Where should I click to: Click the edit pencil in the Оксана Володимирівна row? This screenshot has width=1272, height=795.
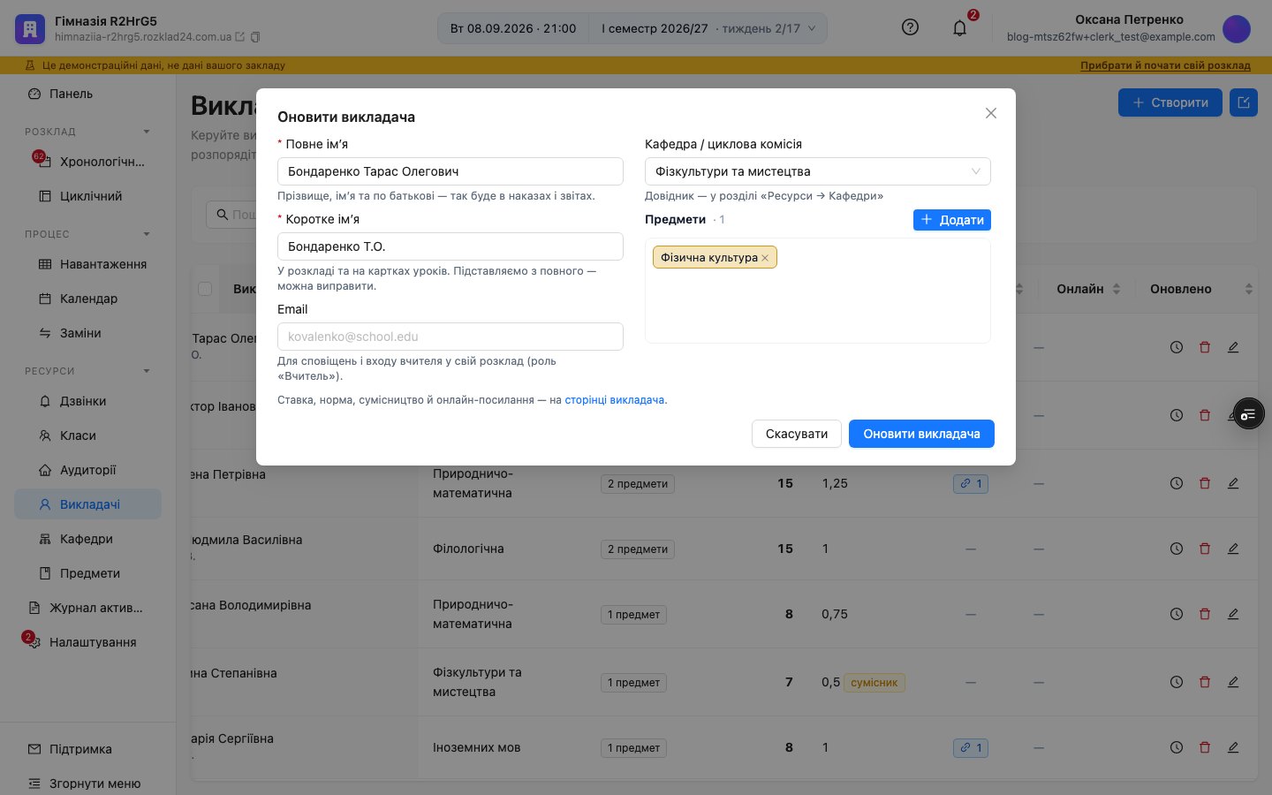1232,614
